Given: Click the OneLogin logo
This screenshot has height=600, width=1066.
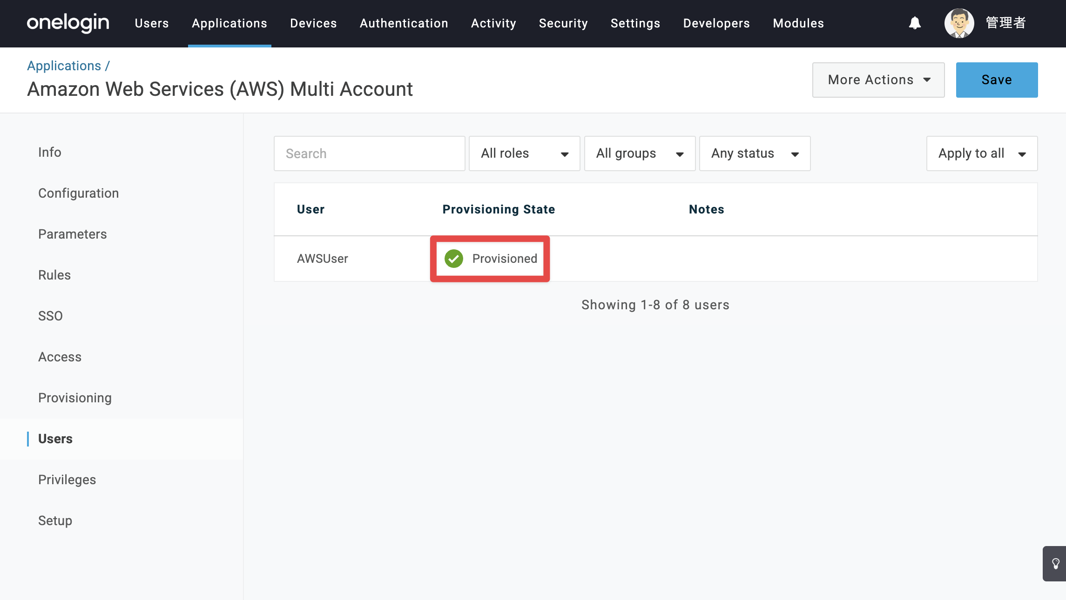Looking at the screenshot, I should [x=68, y=23].
